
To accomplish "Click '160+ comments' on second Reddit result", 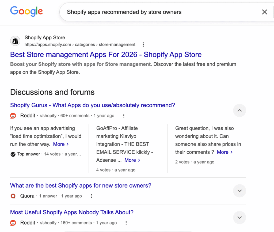I will pos(76,223).
